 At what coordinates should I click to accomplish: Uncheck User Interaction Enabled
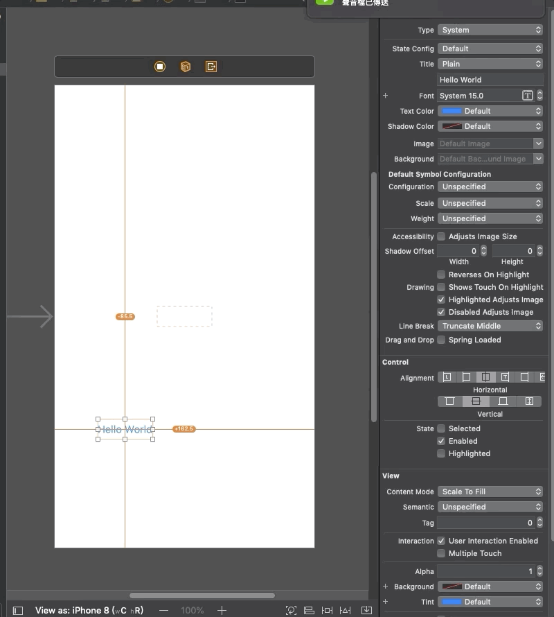pos(441,541)
